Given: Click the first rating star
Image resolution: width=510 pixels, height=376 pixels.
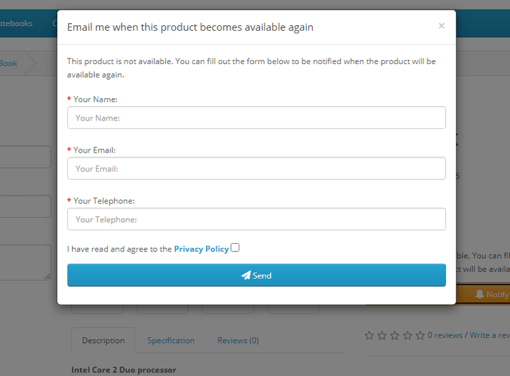Looking at the screenshot, I should coord(369,335).
